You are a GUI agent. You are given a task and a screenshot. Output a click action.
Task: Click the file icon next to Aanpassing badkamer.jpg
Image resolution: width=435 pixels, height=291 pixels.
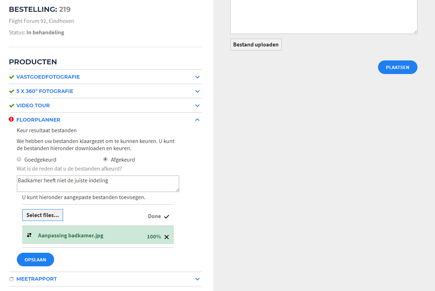[29, 235]
